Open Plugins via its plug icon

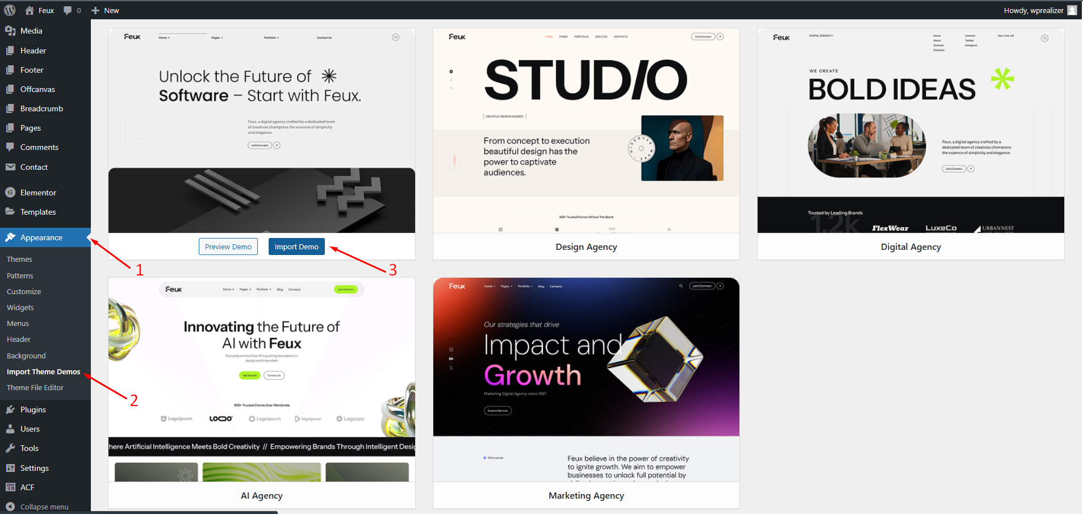(10, 409)
